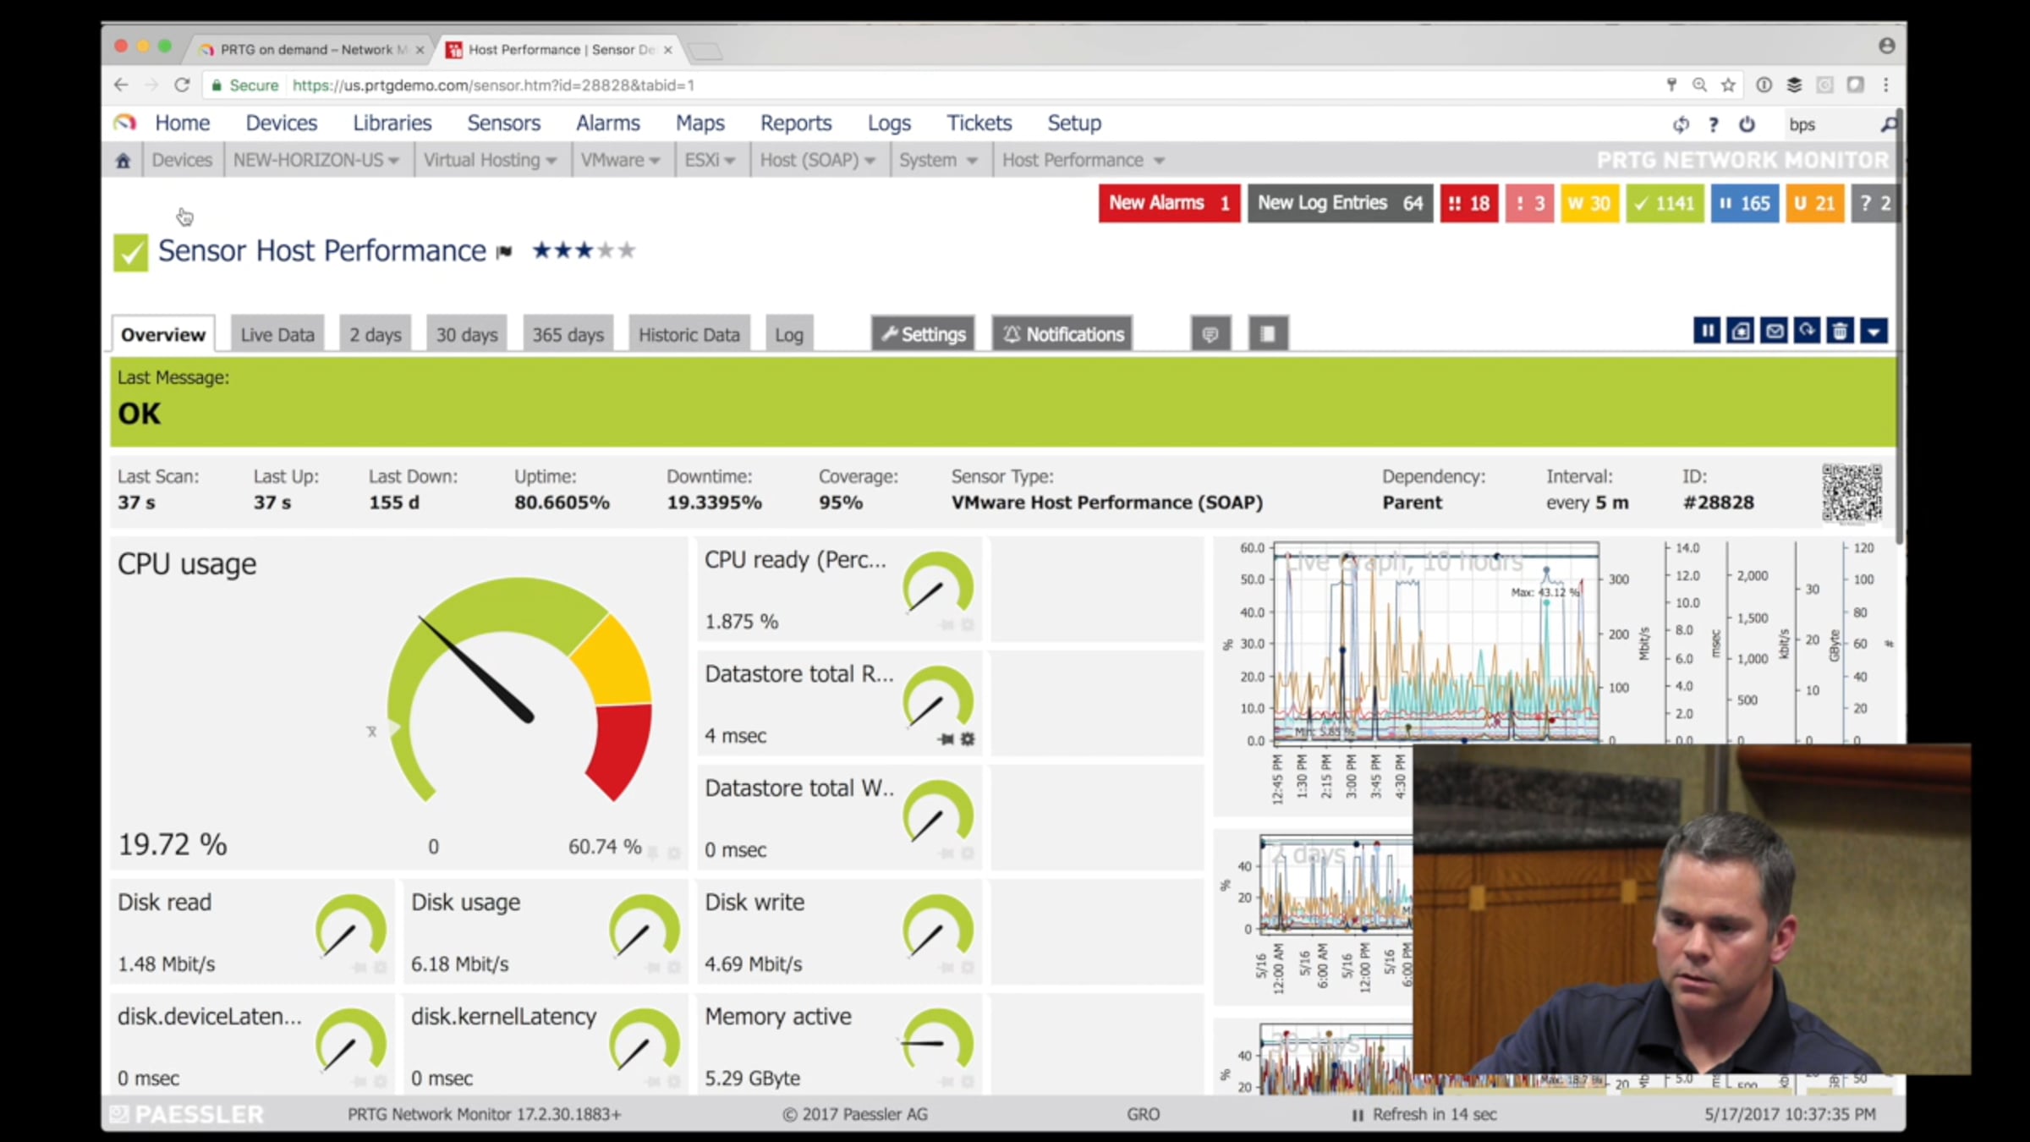Screen dimensions: 2030x1142
Task: Open the Sensors main menu
Action: pyautogui.click(x=503, y=123)
